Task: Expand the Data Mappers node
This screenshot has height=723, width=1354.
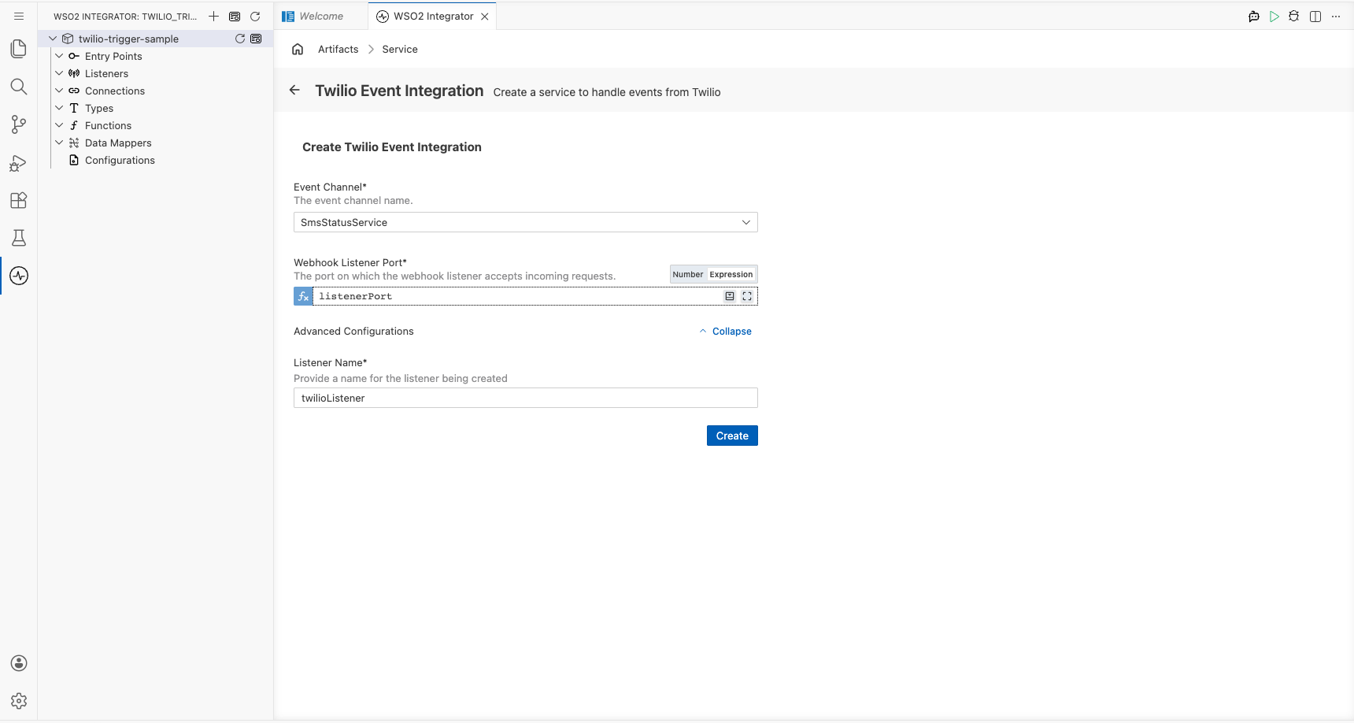Action: (59, 143)
